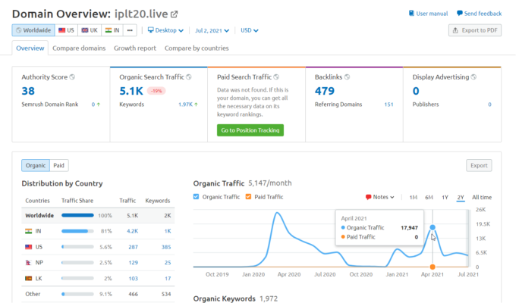Viewport: 519px width, 303px height.
Task: Click the India flag in database selector
Action: 109,30
